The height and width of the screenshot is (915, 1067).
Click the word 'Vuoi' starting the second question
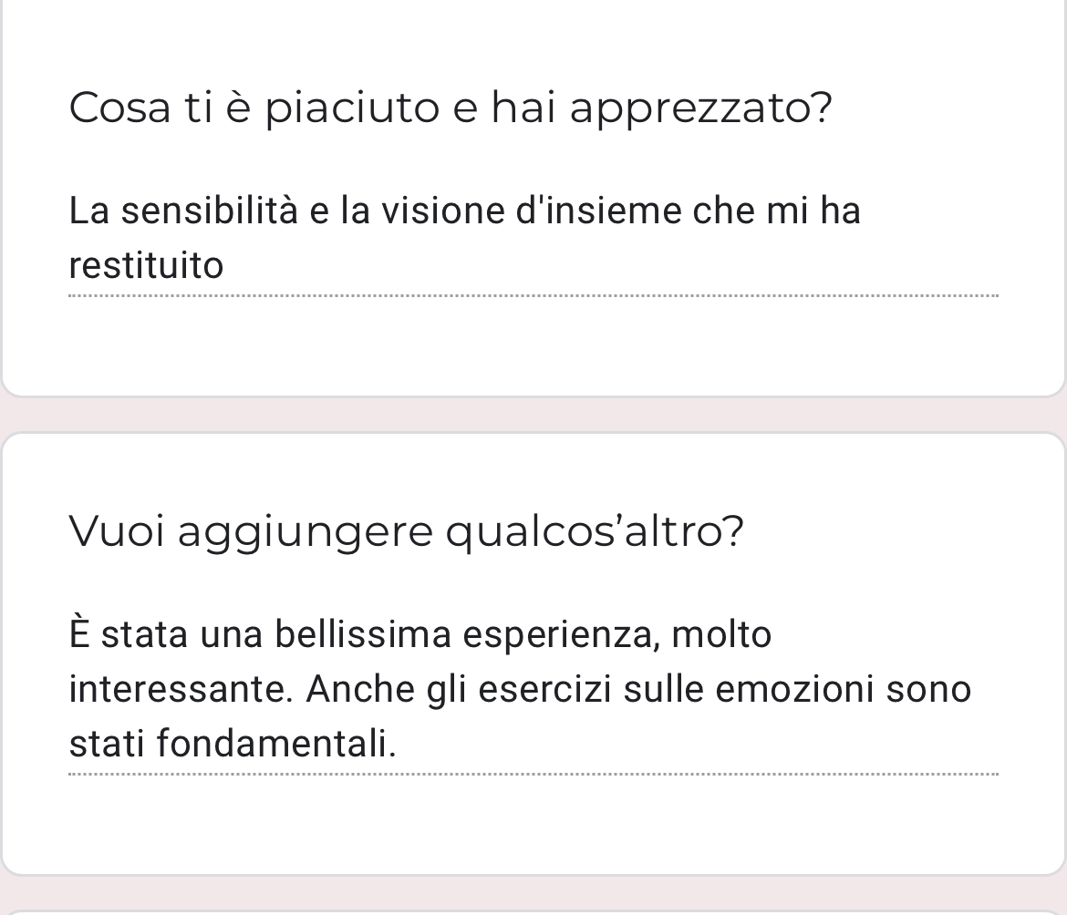pyautogui.click(x=117, y=531)
